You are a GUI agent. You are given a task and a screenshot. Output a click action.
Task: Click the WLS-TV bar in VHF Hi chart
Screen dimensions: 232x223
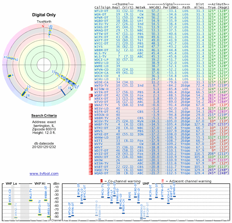31,200
